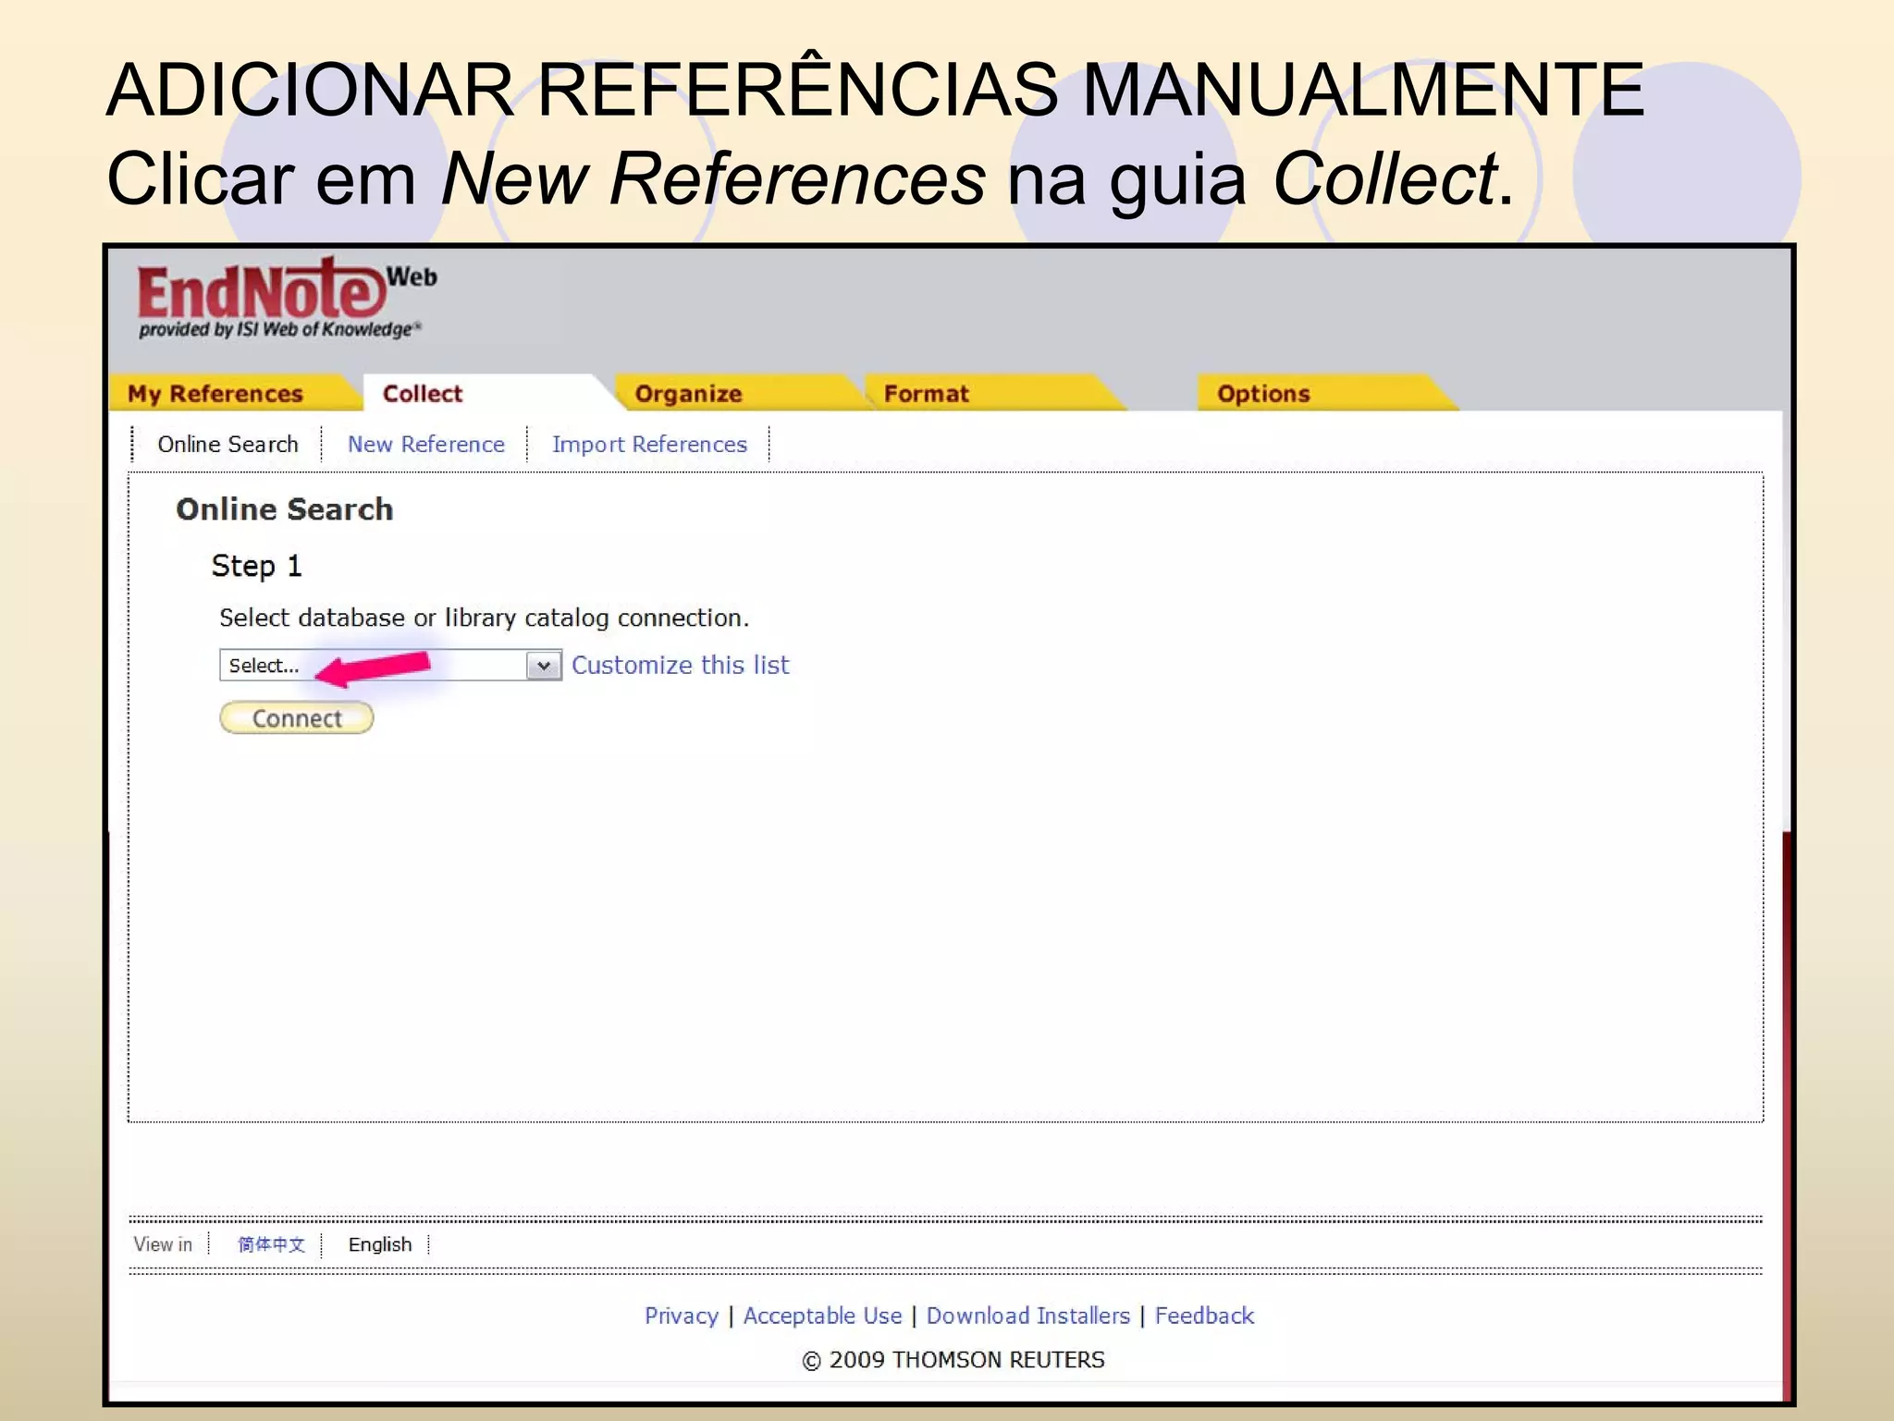Expand the database Select dropdown arrow
Viewport: 1894px width, 1421px height.
coord(544,665)
